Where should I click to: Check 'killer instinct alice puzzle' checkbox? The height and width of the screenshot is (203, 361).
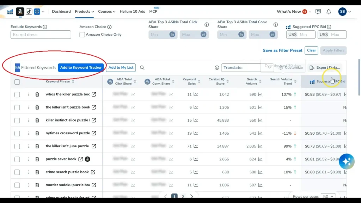click(17, 120)
